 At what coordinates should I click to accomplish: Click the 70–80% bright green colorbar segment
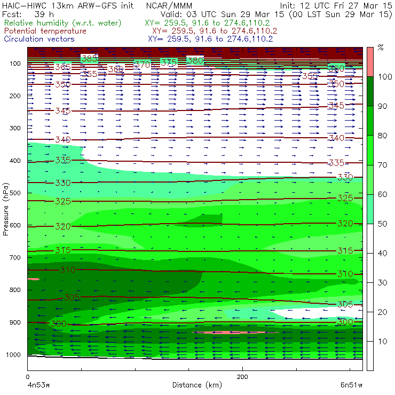(370, 150)
